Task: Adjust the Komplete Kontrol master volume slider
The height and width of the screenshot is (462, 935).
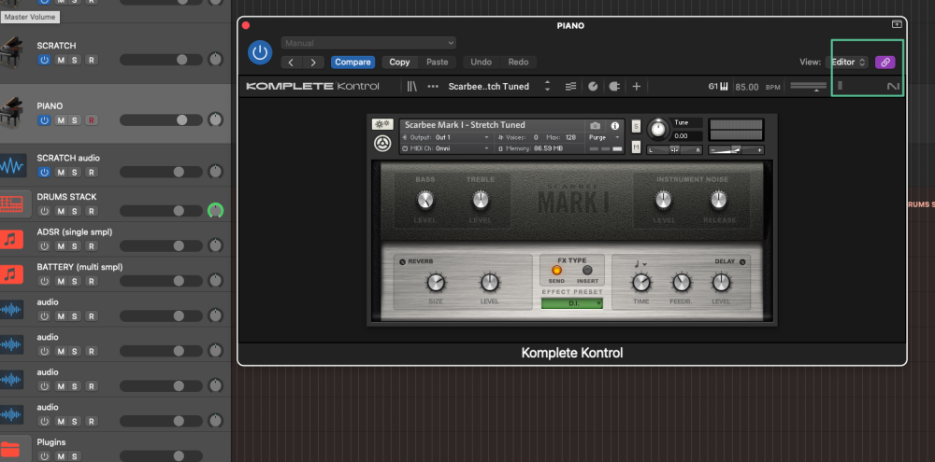Action: [808, 87]
